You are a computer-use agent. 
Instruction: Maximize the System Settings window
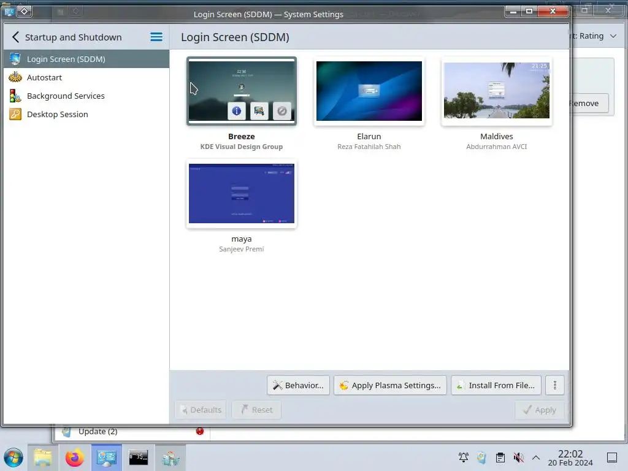pos(529,11)
